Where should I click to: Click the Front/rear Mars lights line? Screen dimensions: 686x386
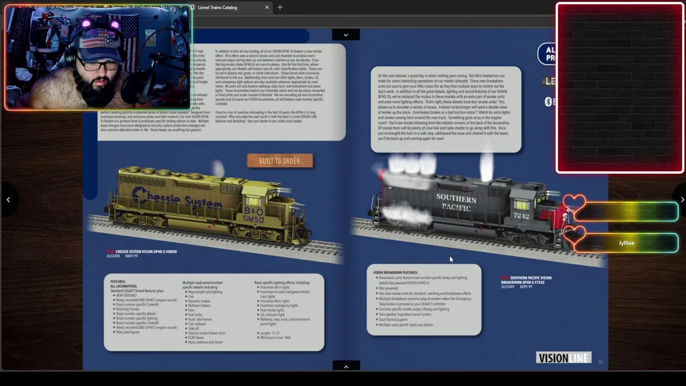(273, 301)
